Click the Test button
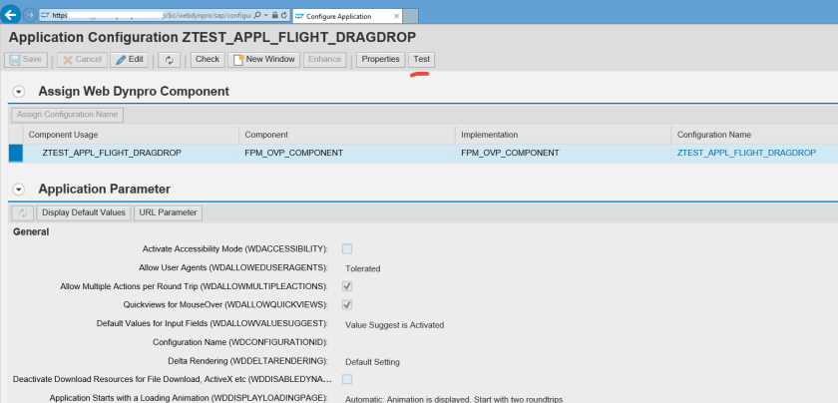 click(422, 59)
